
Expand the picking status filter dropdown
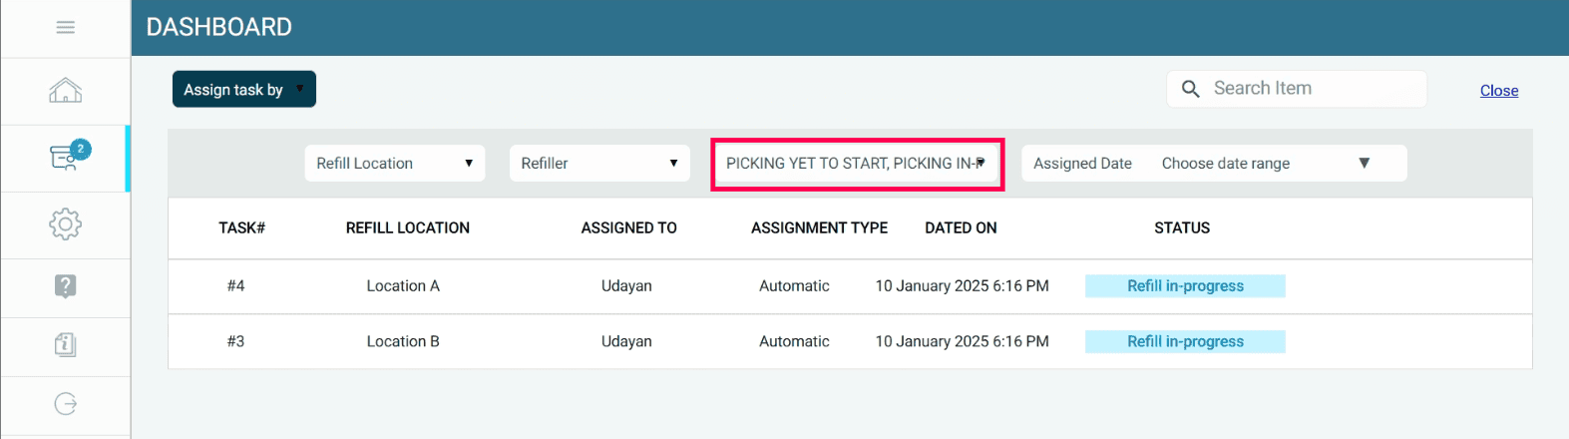(857, 164)
